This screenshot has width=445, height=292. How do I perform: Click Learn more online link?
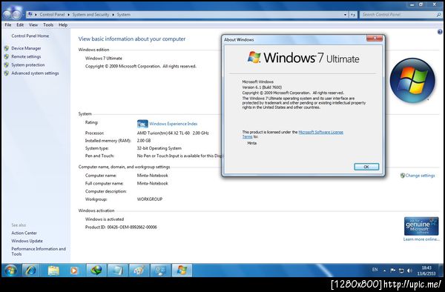pos(421,239)
